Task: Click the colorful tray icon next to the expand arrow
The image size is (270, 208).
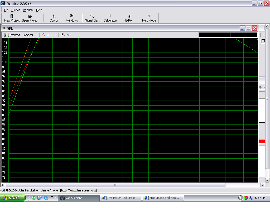Action: pyautogui.click(x=246, y=198)
